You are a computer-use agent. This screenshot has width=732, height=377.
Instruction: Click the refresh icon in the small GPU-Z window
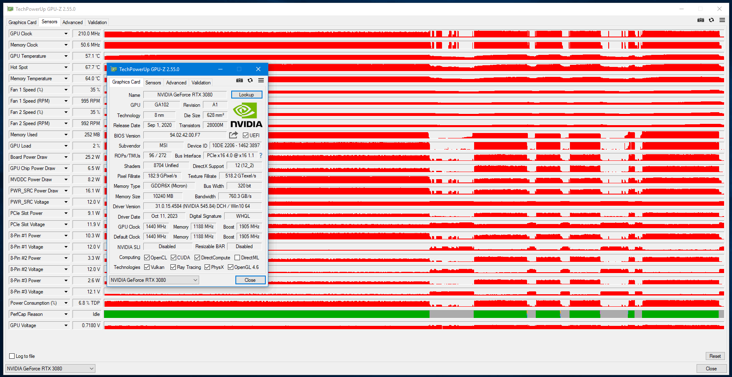coord(250,80)
